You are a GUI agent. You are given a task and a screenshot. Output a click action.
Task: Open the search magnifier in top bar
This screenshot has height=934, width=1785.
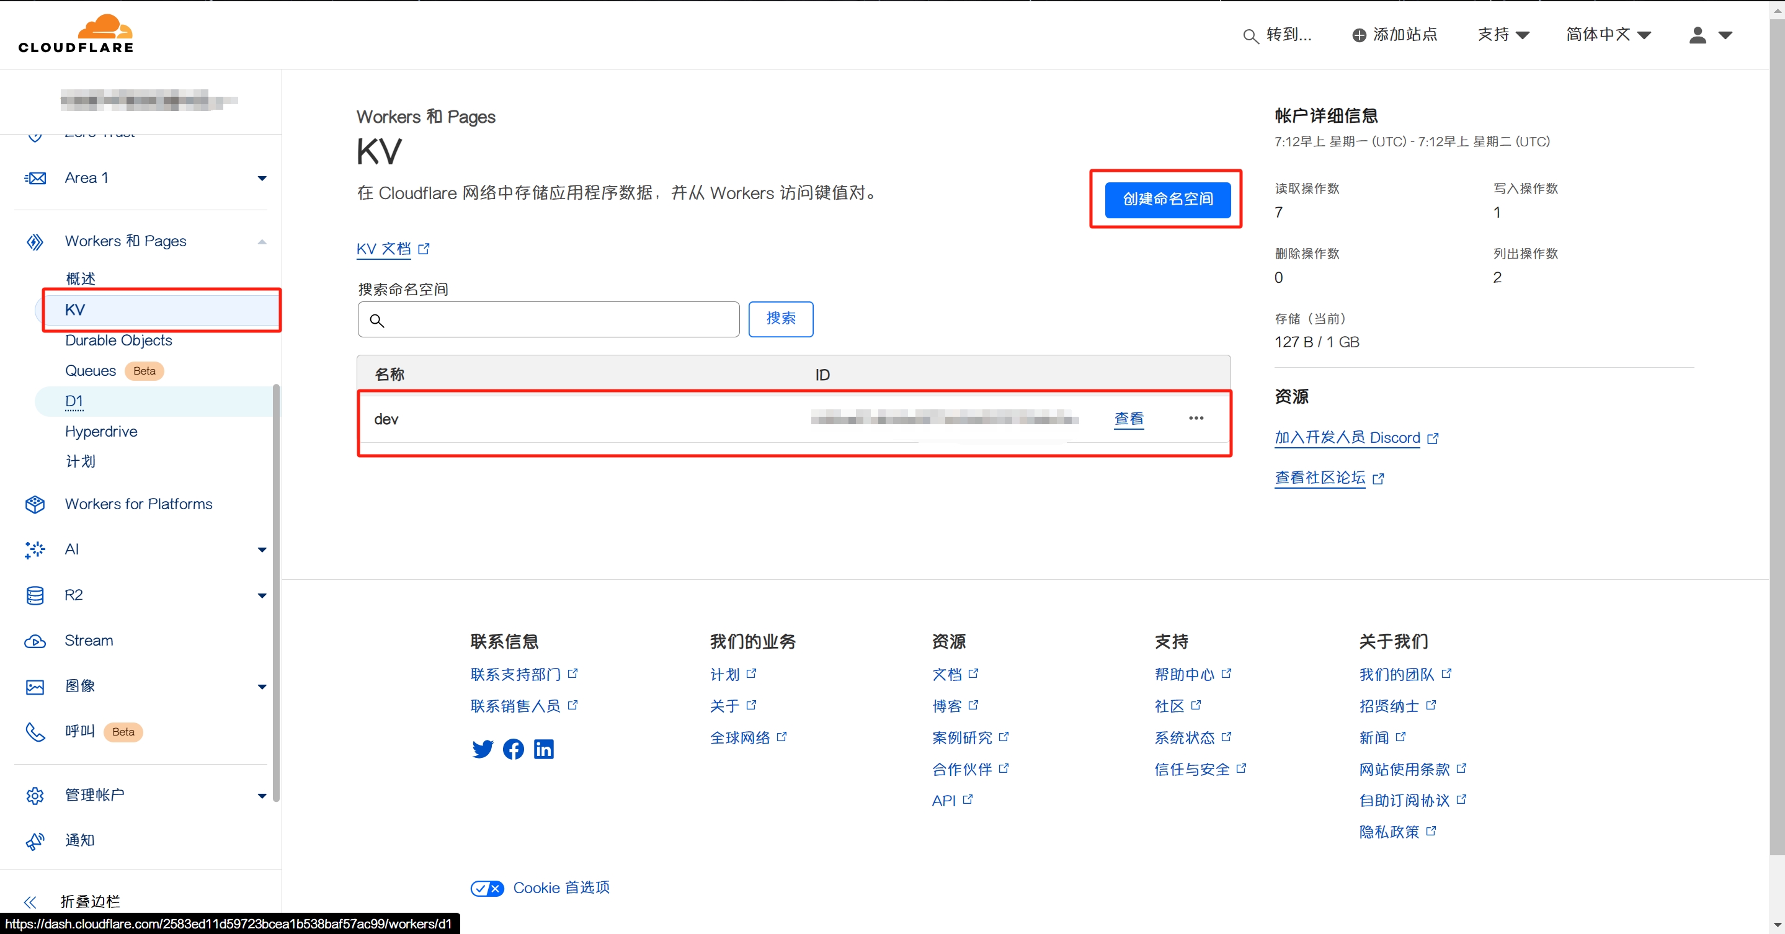click(x=1251, y=35)
